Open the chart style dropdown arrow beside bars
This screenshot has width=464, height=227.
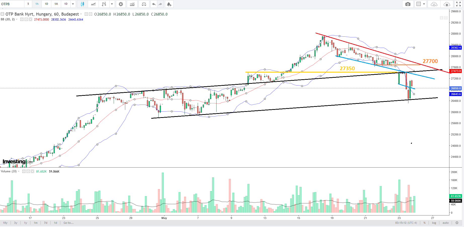(112, 4)
